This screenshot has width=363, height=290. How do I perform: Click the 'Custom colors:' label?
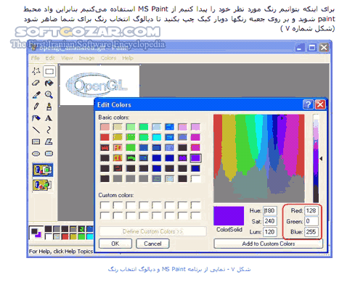click(116, 195)
